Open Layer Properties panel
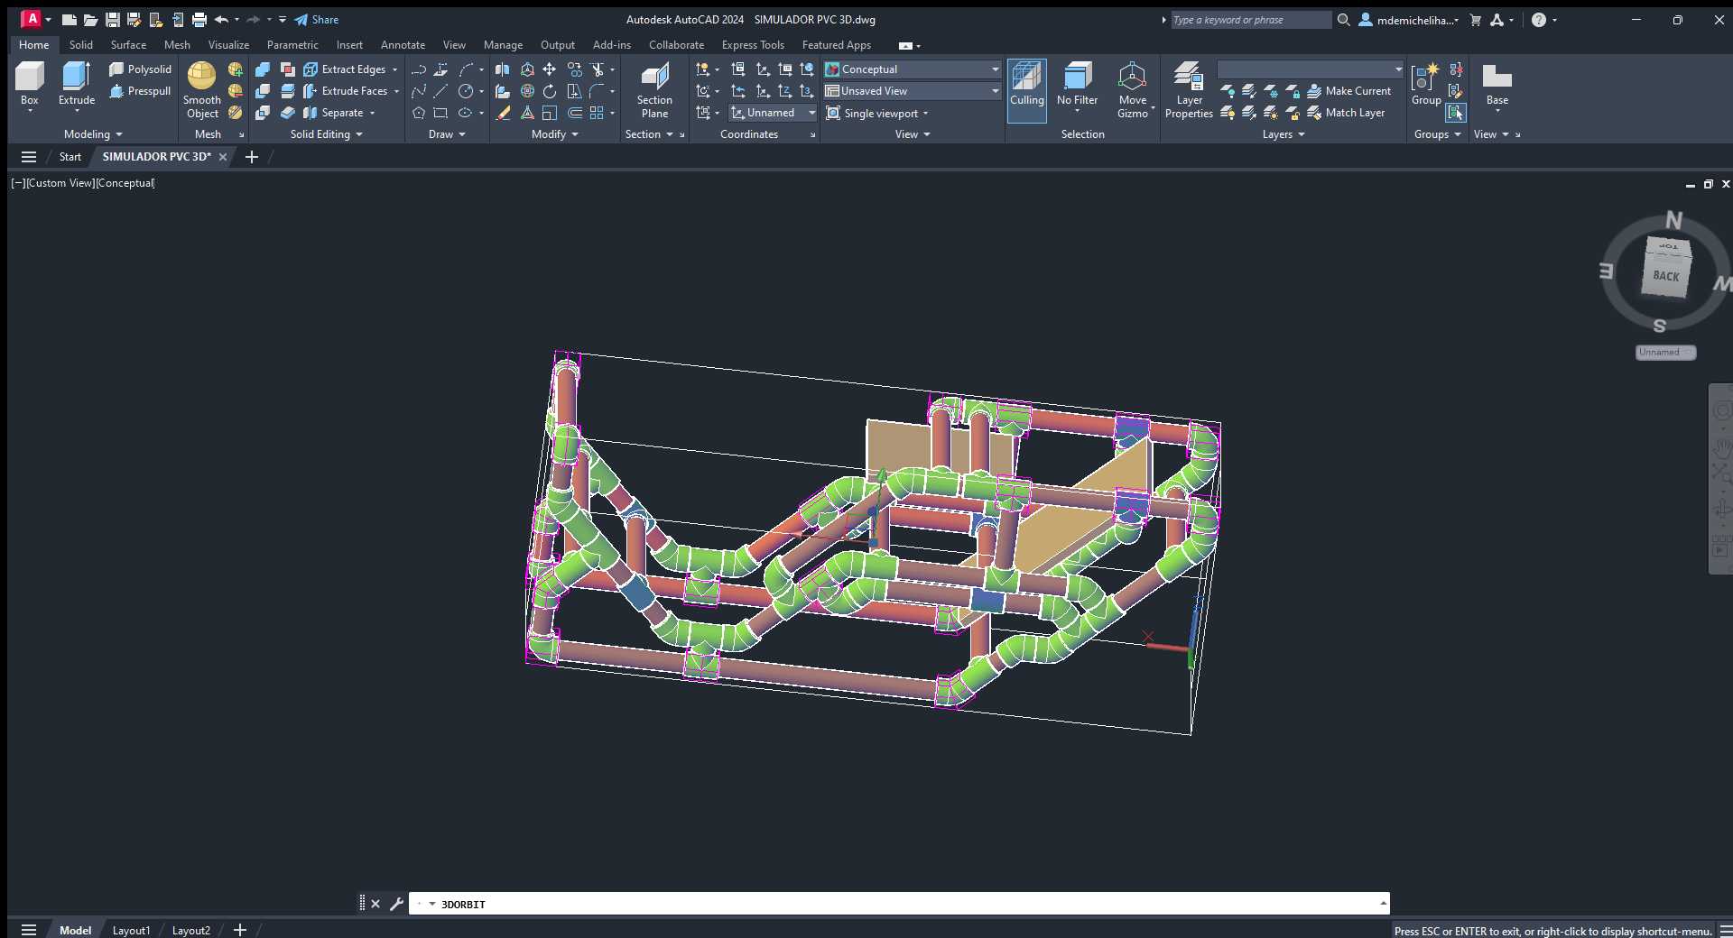 (x=1189, y=89)
